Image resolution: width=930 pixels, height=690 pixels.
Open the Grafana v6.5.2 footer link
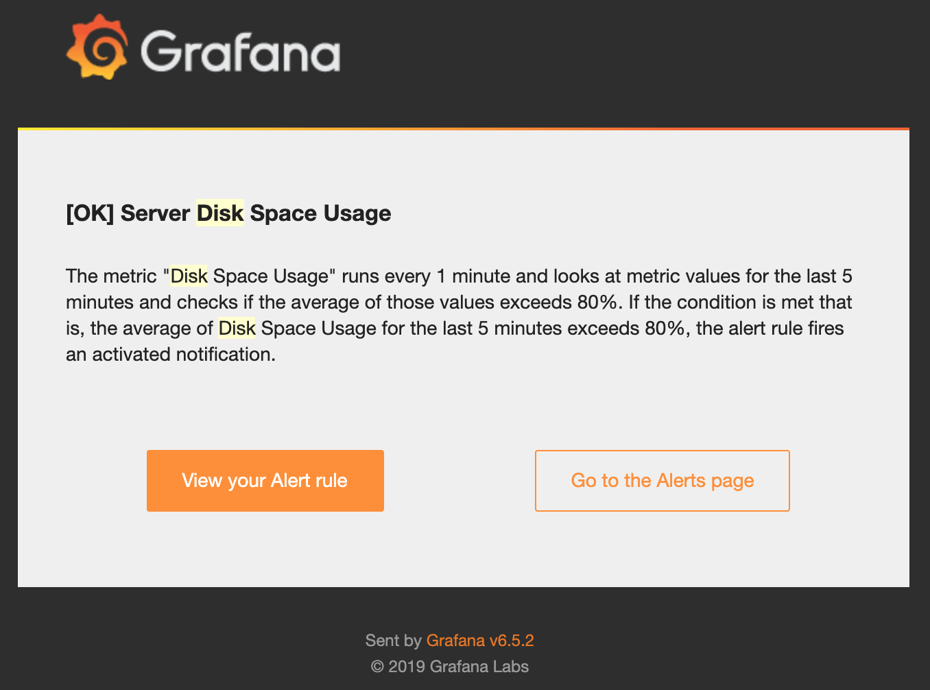pos(479,641)
